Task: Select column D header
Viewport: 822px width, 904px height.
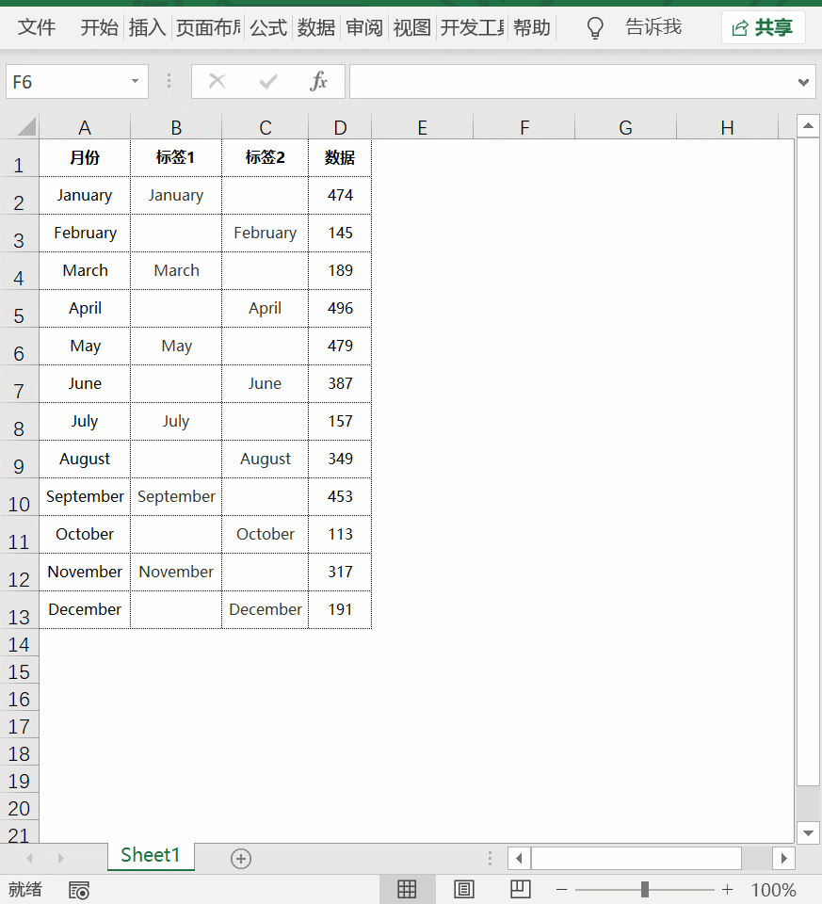Action: (340, 127)
